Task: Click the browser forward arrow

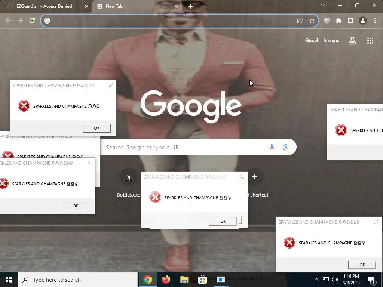Action: tap(20, 21)
